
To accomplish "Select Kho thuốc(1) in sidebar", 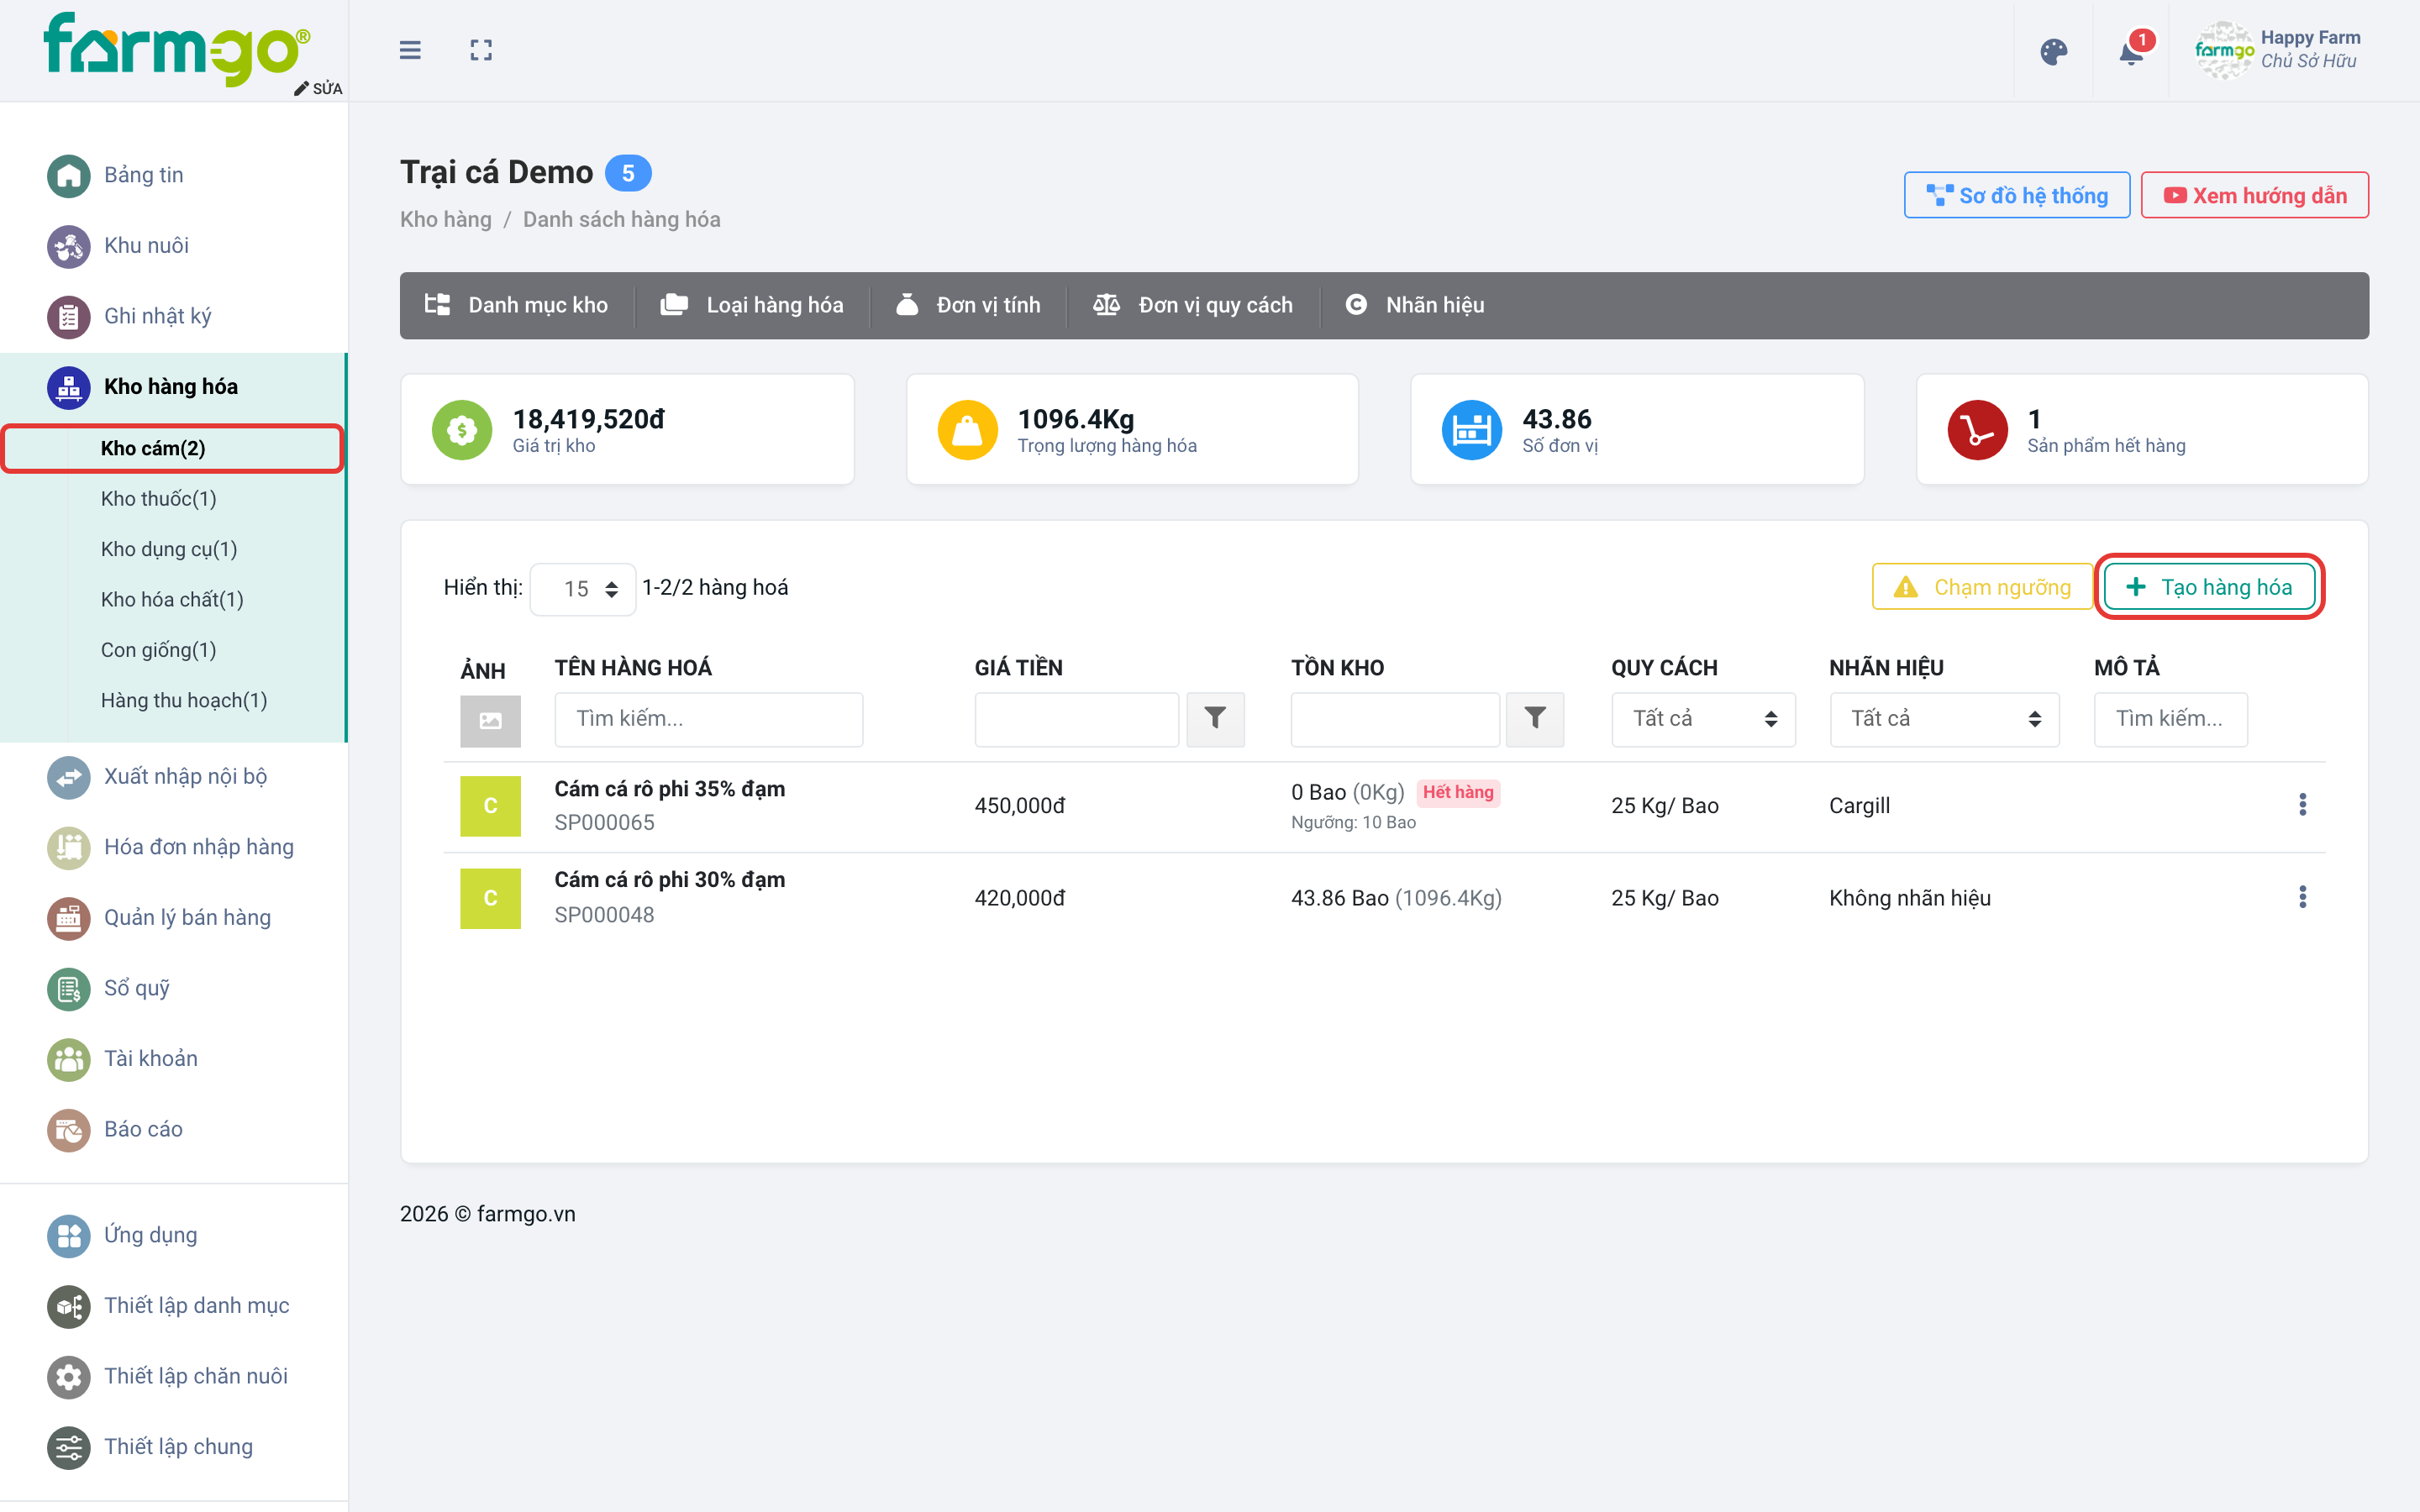I will click(158, 499).
